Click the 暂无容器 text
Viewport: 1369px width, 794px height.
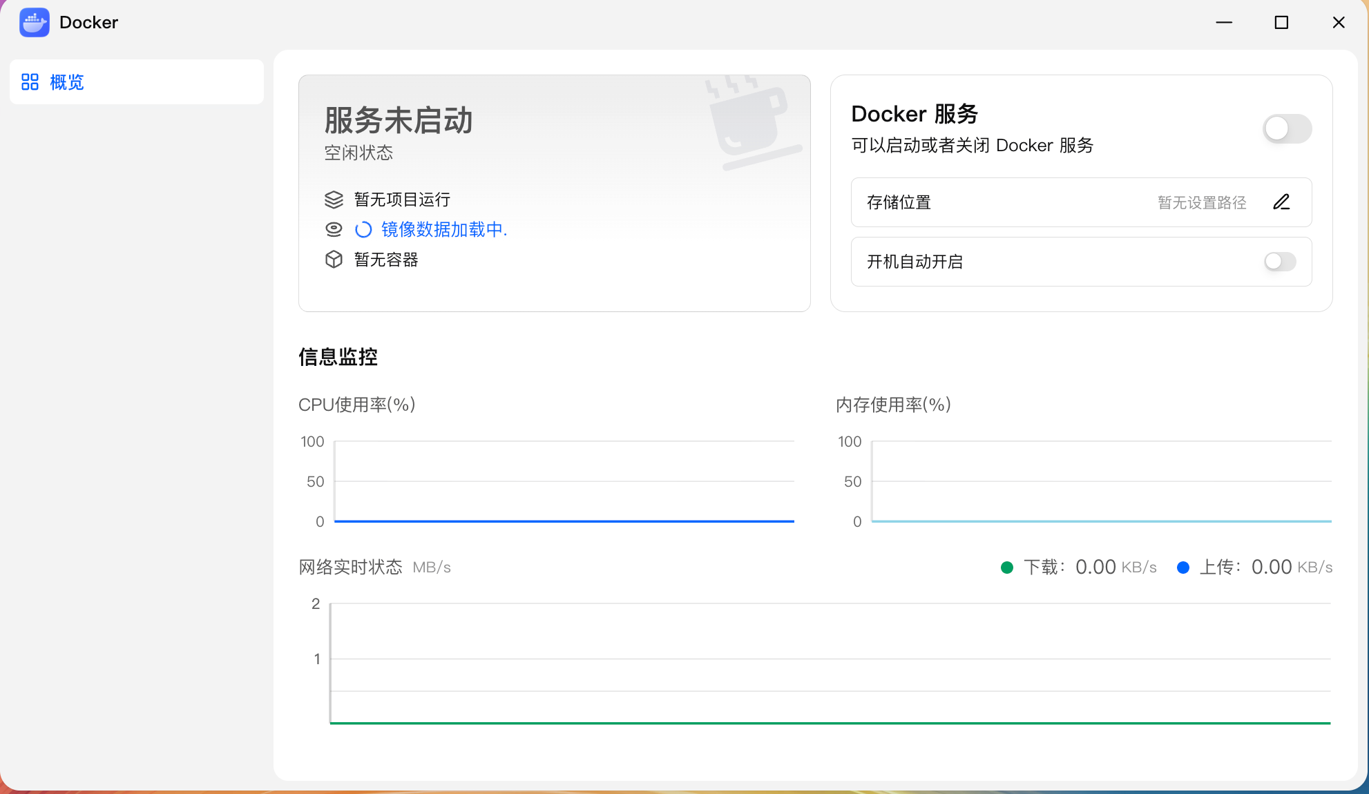click(x=386, y=260)
